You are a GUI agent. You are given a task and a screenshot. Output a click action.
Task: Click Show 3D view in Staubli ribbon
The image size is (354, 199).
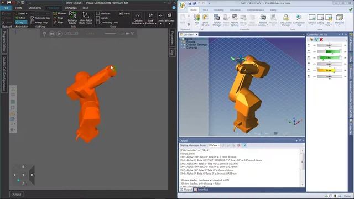coord(205,20)
